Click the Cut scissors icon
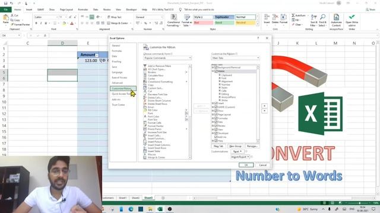380x213 pixels. click(12, 15)
